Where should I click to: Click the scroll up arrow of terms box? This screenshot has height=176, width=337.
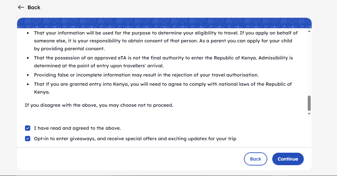click(x=309, y=31)
